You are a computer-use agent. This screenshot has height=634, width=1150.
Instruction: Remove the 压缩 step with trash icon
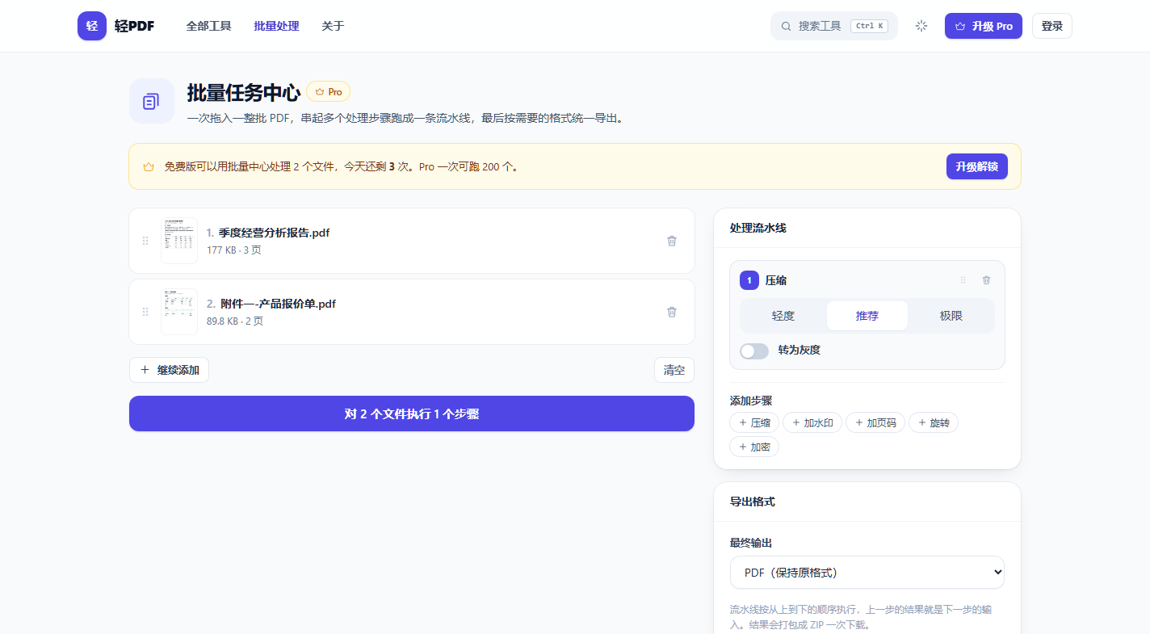click(986, 280)
